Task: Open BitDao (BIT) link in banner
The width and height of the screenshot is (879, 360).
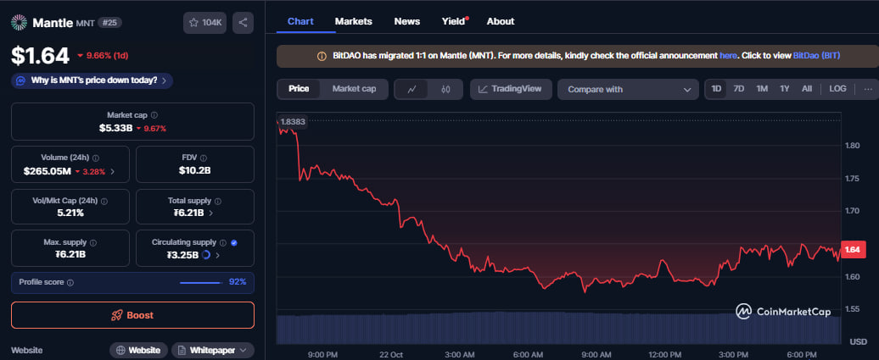Action: 816,55
